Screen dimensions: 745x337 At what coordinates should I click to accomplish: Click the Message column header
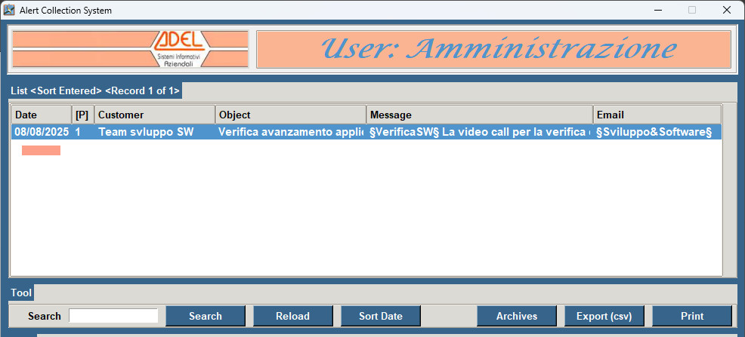pyautogui.click(x=480, y=115)
